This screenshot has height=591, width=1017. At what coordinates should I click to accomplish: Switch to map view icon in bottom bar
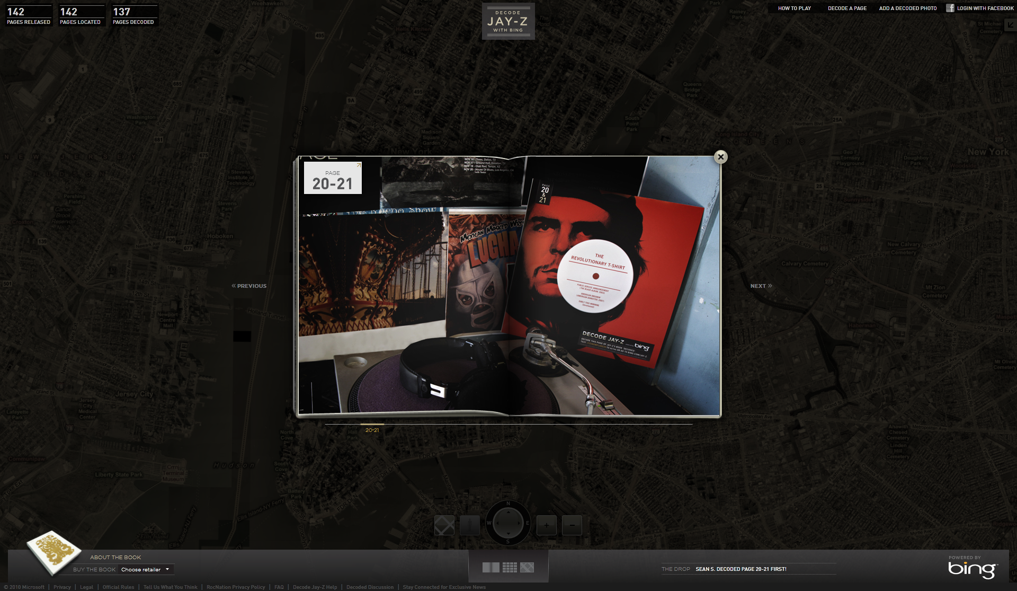(x=527, y=568)
